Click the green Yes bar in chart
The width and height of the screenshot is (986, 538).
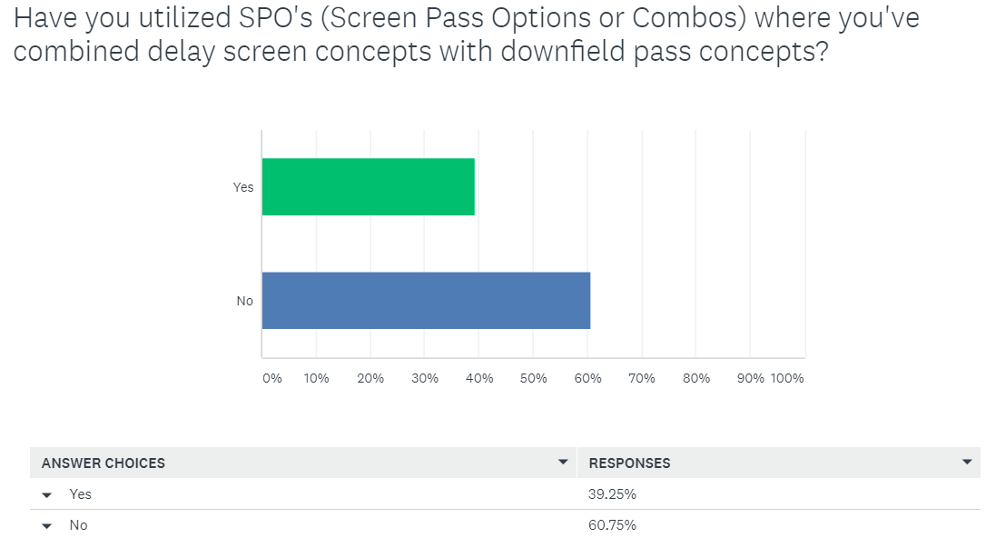point(368,187)
